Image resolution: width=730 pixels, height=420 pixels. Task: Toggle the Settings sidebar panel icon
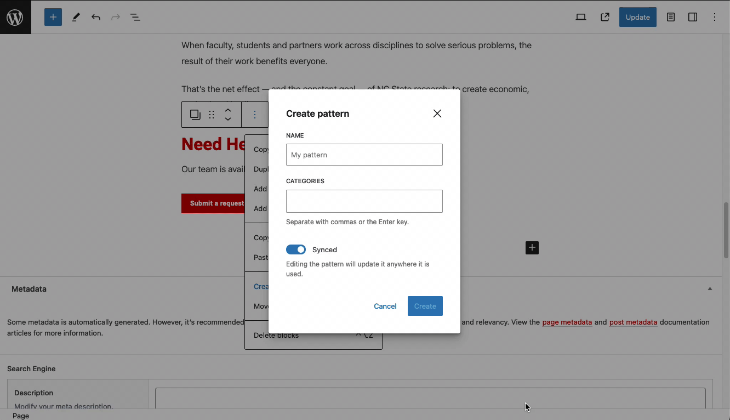pyautogui.click(x=693, y=17)
